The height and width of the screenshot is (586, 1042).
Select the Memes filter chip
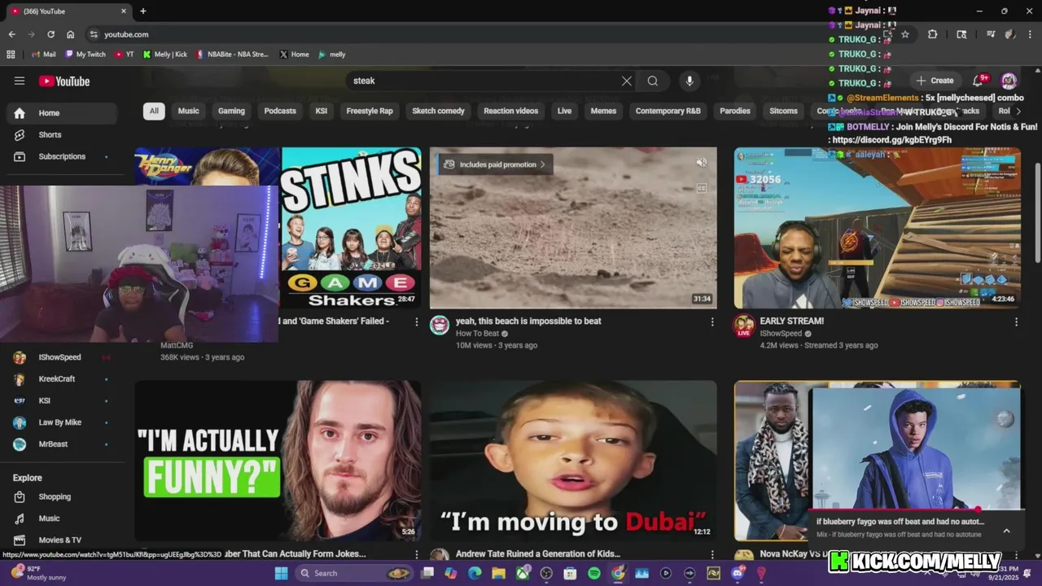[603, 111]
